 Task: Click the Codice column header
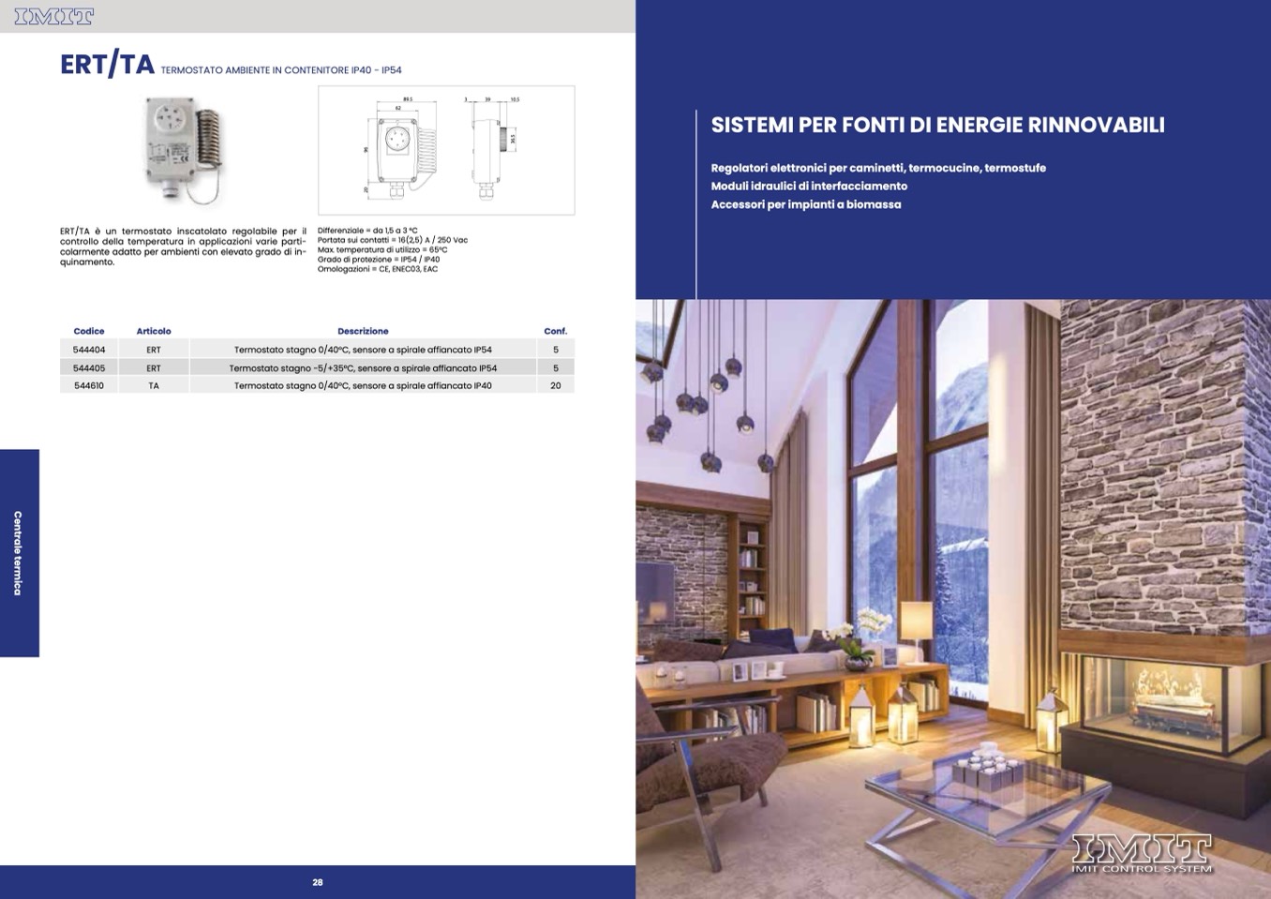point(89,331)
